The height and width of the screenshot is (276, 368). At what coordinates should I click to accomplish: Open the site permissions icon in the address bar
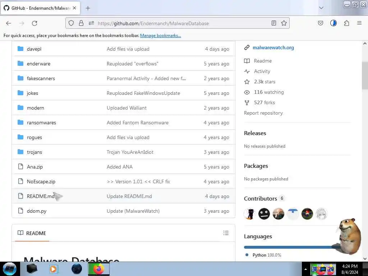[91, 23]
